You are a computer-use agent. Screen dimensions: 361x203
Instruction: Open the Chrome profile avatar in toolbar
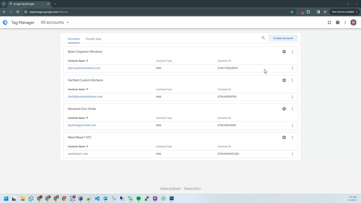pos(325,12)
